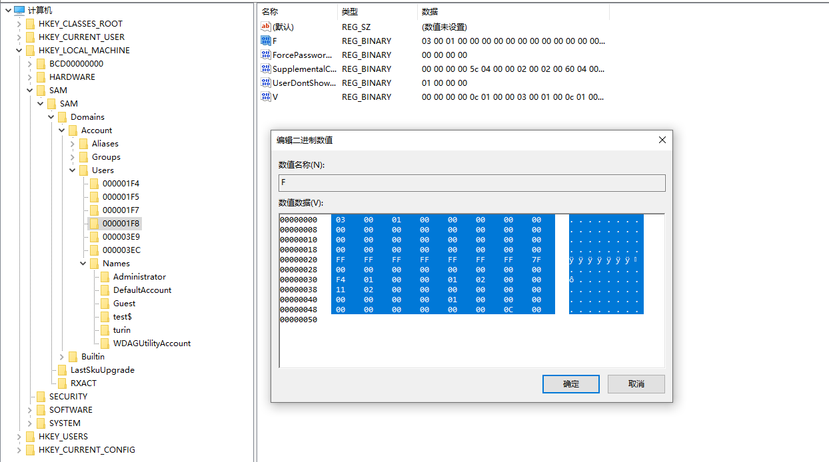Select the computer icon at tree root
The width and height of the screenshot is (829, 462).
pyautogui.click(x=19, y=10)
